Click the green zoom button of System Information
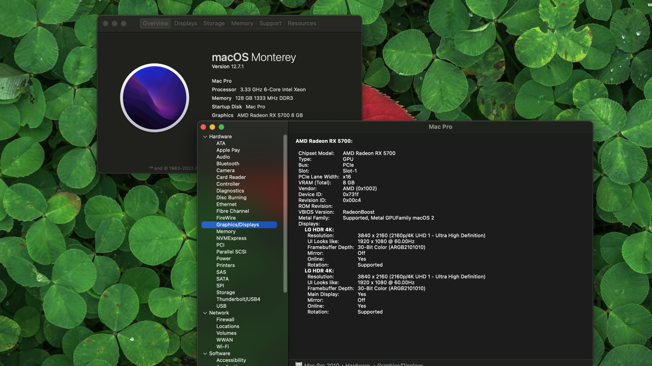The image size is (652, 366). (x=222, y=127)
